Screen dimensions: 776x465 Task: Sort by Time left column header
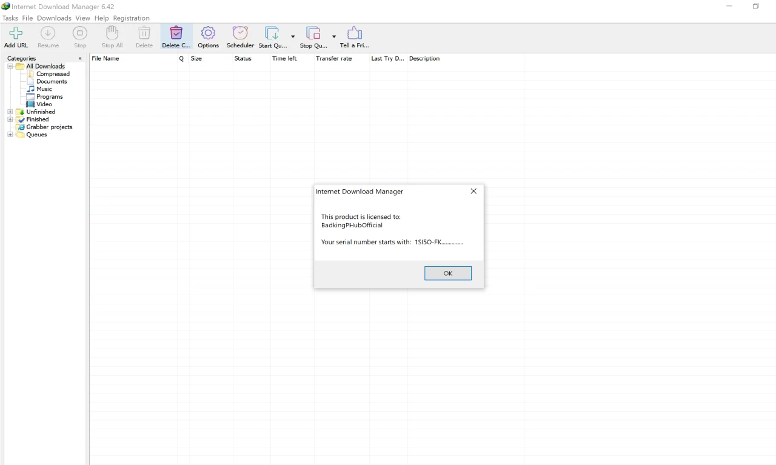pos(292,59)
